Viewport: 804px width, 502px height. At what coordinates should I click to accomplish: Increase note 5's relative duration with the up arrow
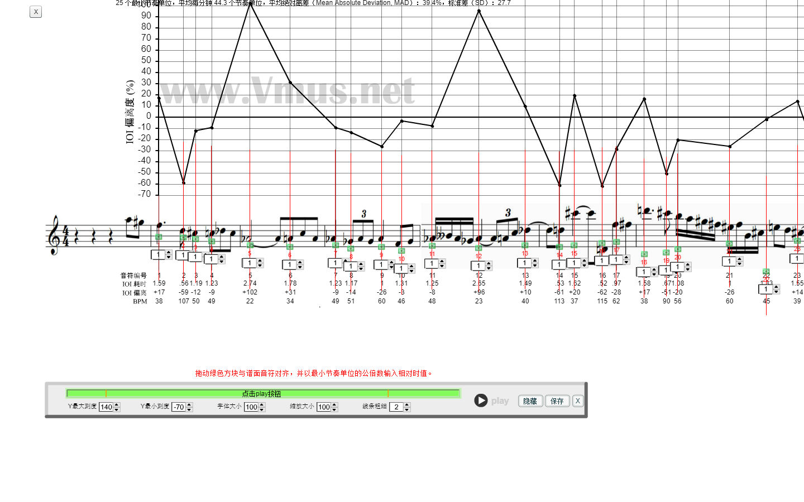tap(260, 260)
